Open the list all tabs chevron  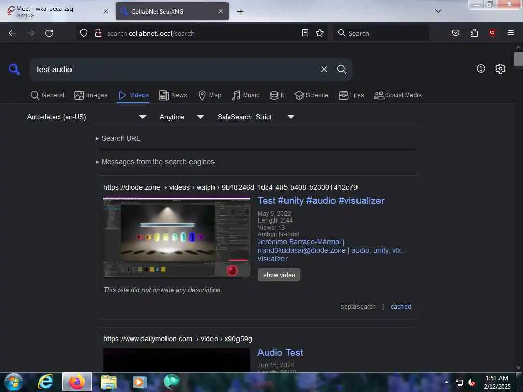click(438, 11)
